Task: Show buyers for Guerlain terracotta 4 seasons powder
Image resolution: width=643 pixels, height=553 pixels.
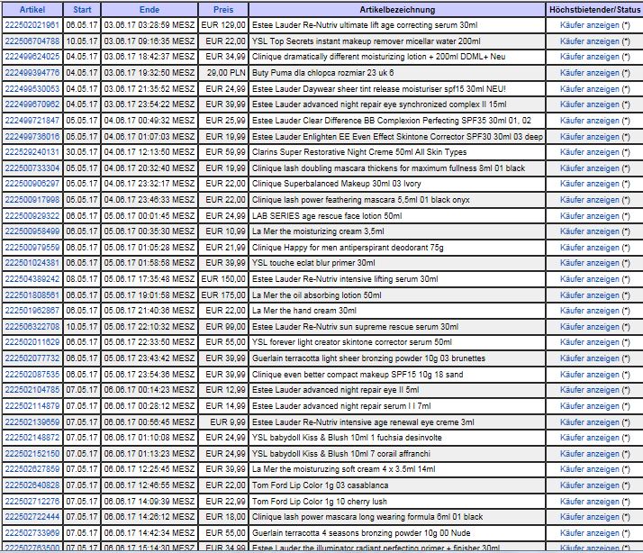Action: coord(589,533)
